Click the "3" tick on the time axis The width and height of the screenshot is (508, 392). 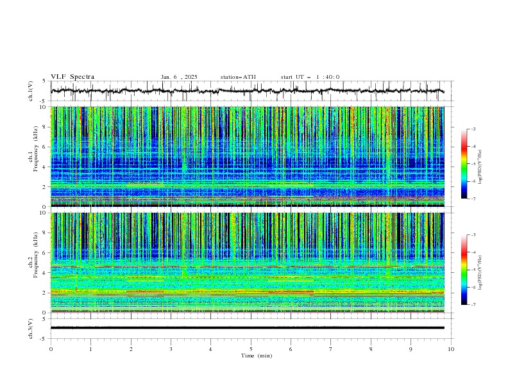coord(171,349)
